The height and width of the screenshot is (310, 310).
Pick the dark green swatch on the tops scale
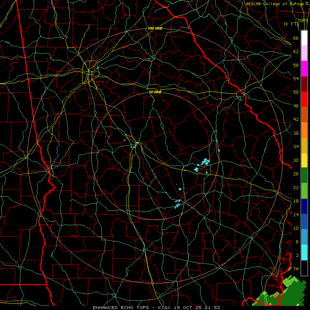click(304, 175)
